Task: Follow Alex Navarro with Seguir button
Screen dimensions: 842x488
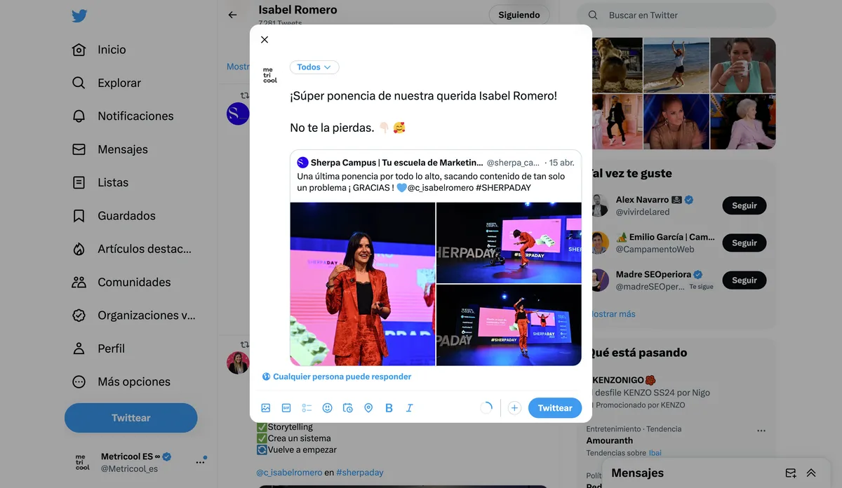Action: point(744,205)
